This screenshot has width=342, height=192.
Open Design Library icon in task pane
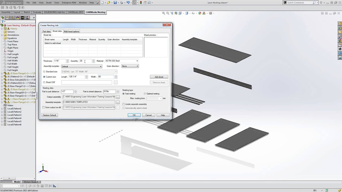point(340,28)
